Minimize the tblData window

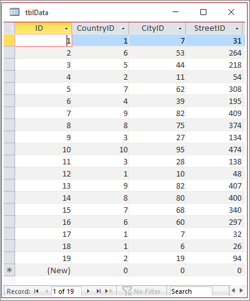[176, 12]
